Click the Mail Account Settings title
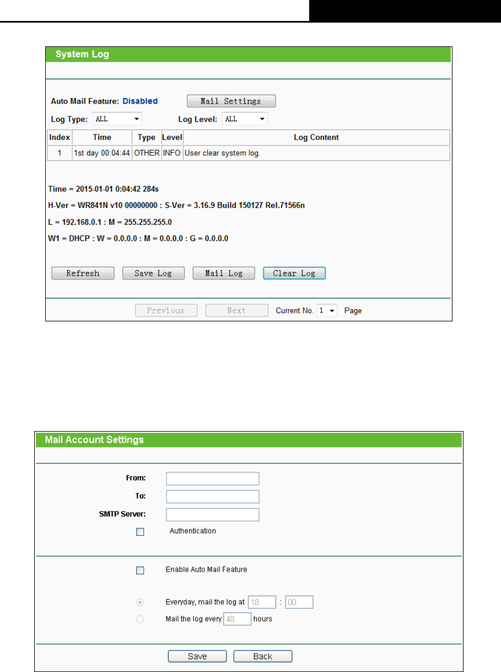This screenshot has height=672, width=501. (x=95, y=440)
